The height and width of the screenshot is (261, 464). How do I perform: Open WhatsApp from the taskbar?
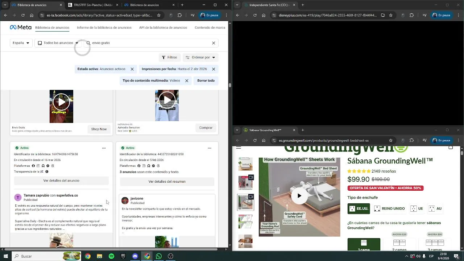pyautogui.click(x=159, y=256)
